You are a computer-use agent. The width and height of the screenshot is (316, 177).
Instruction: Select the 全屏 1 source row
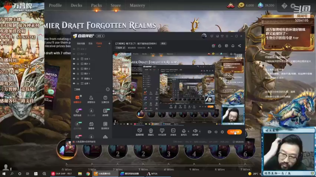pyautogui.click(x=92, y=83)
